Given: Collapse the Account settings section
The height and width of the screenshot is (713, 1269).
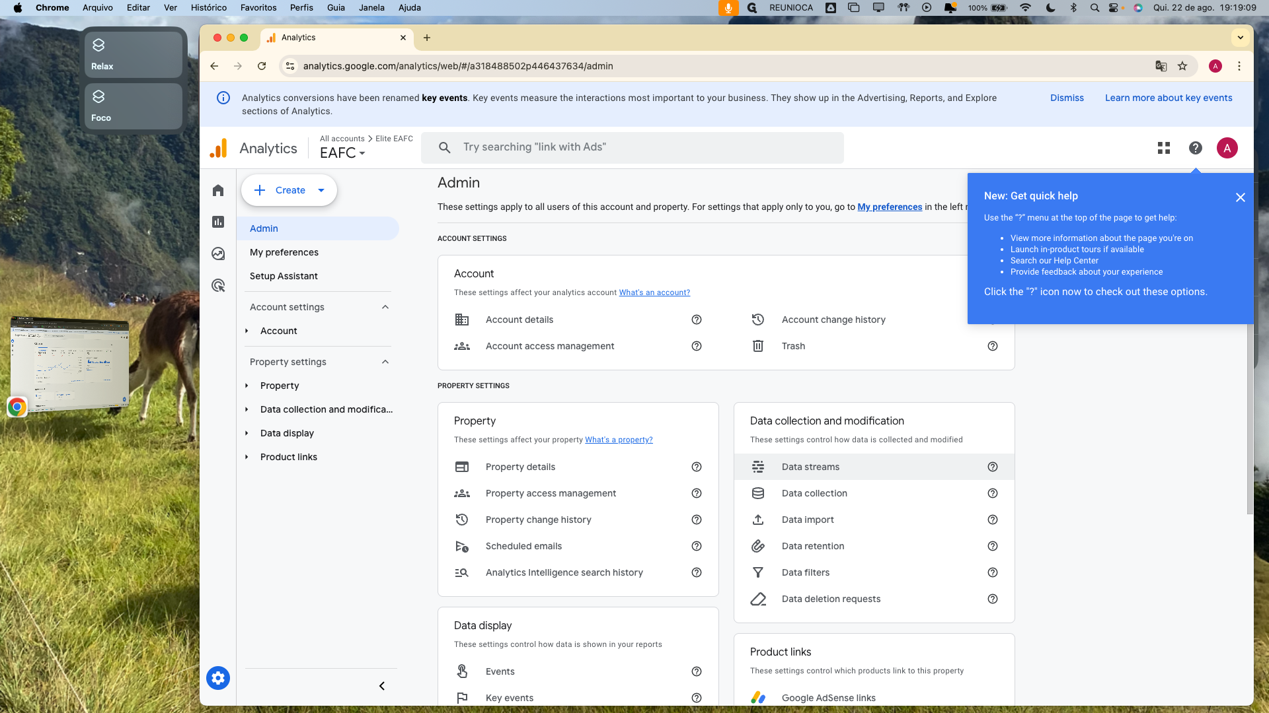Looking at the screenshot, I should pos(385,307).
